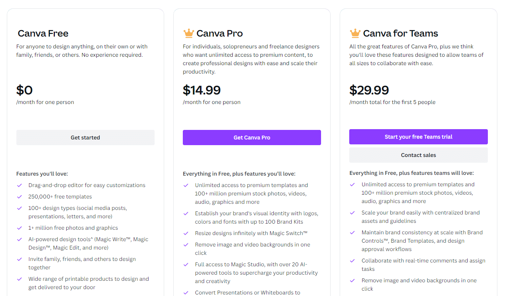505x296 pixels.
Task: Click the $14.99 Canva Pro price
Action: click(201, 90)
